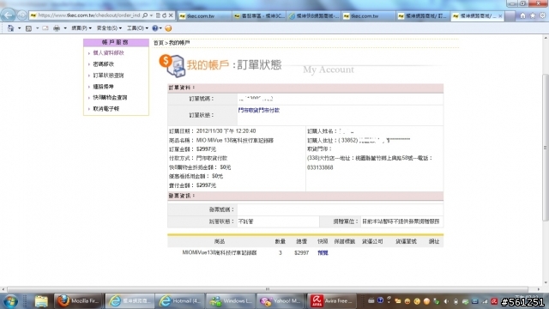
Task: Click the My Account money icon image
Action: (172, 65)
